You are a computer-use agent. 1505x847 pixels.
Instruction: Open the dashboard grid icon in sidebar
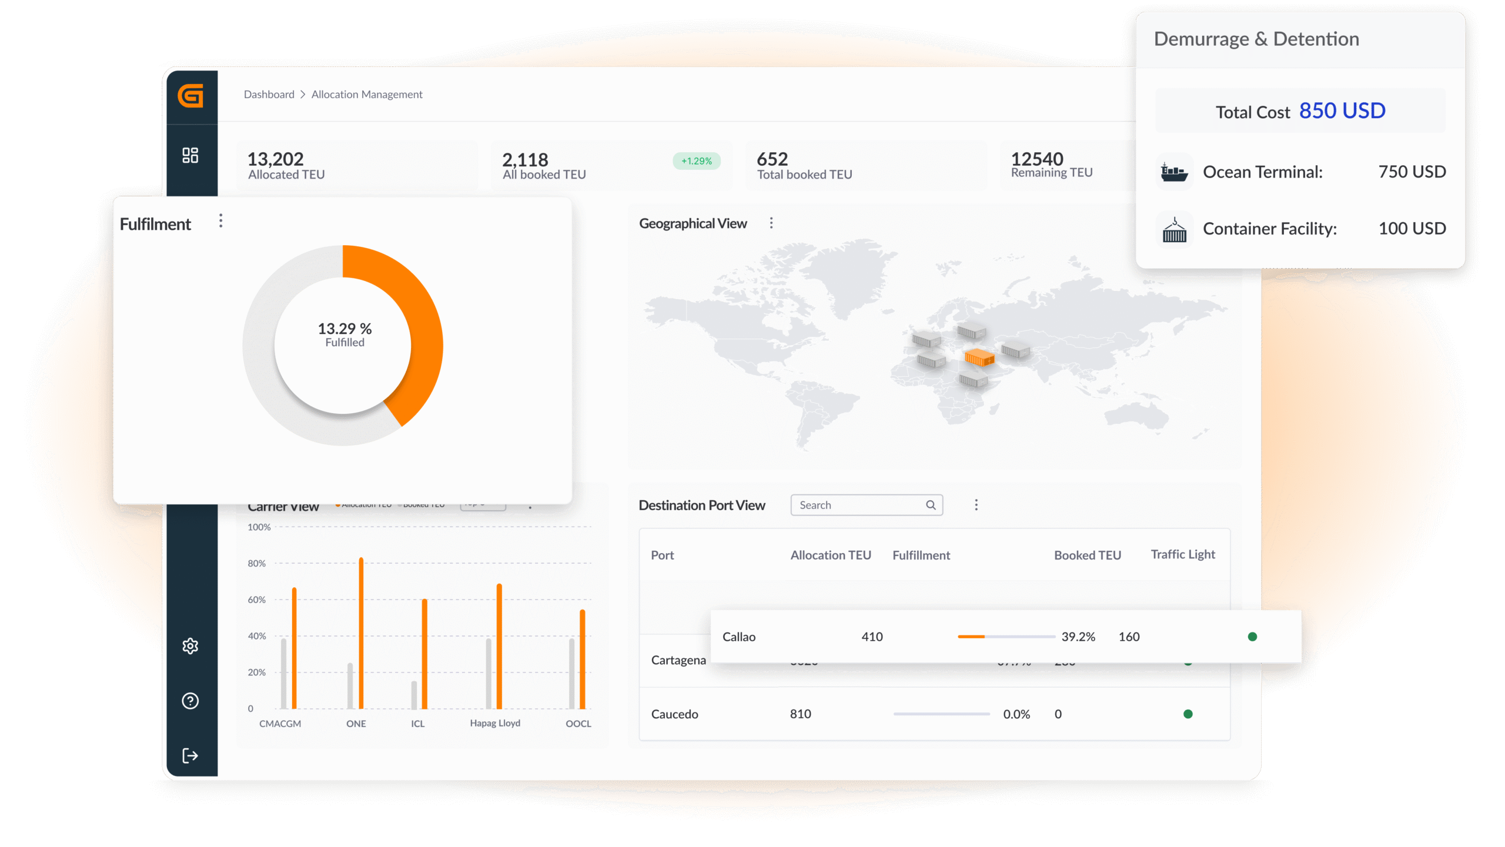click(x=191, y=155)
